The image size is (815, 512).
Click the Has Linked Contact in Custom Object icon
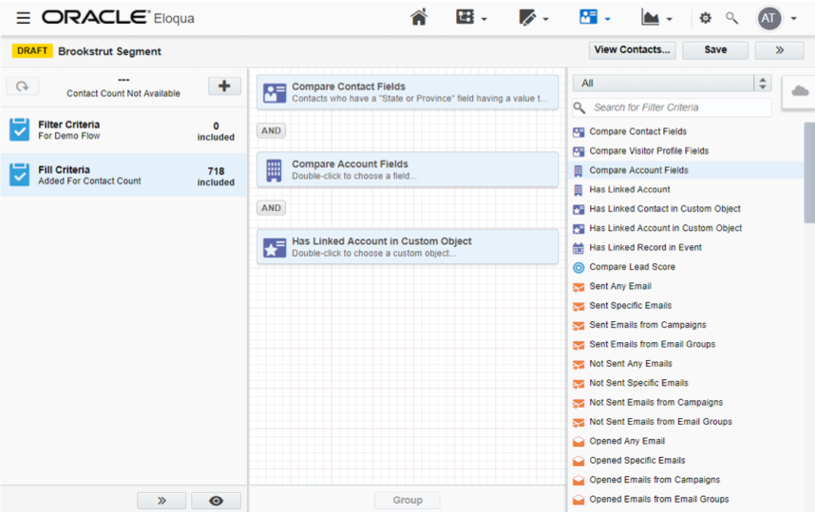578,210
